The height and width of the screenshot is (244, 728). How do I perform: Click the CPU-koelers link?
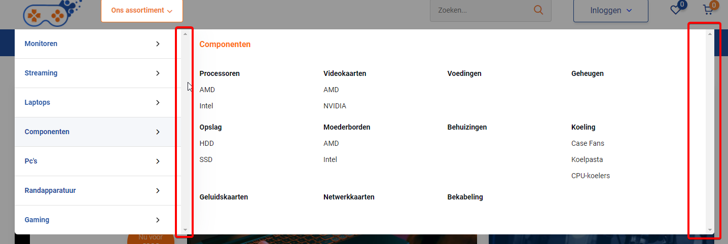click(590, 176)
